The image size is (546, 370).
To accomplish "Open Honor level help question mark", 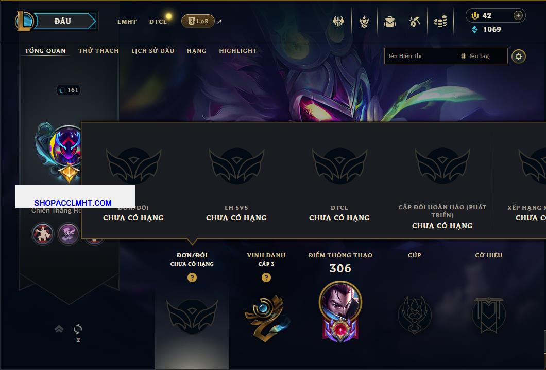I will pyautogui.click(x=266, y=277).
